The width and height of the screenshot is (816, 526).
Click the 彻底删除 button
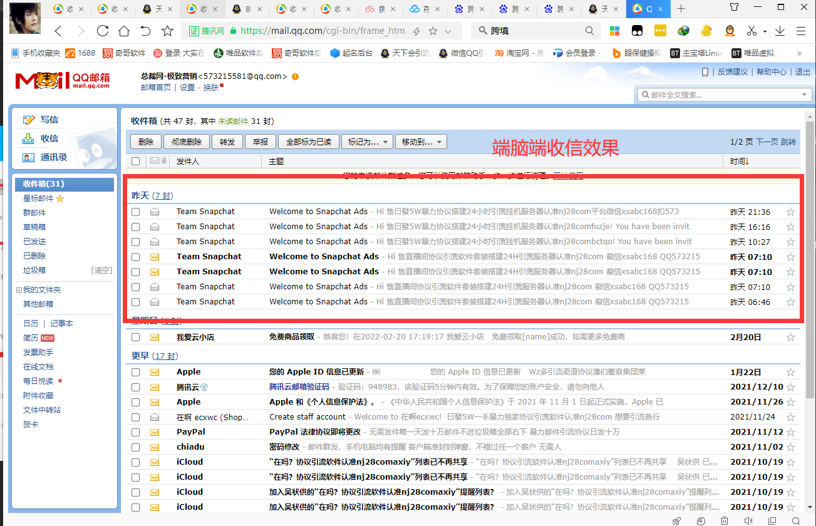(x=187, y=142)
